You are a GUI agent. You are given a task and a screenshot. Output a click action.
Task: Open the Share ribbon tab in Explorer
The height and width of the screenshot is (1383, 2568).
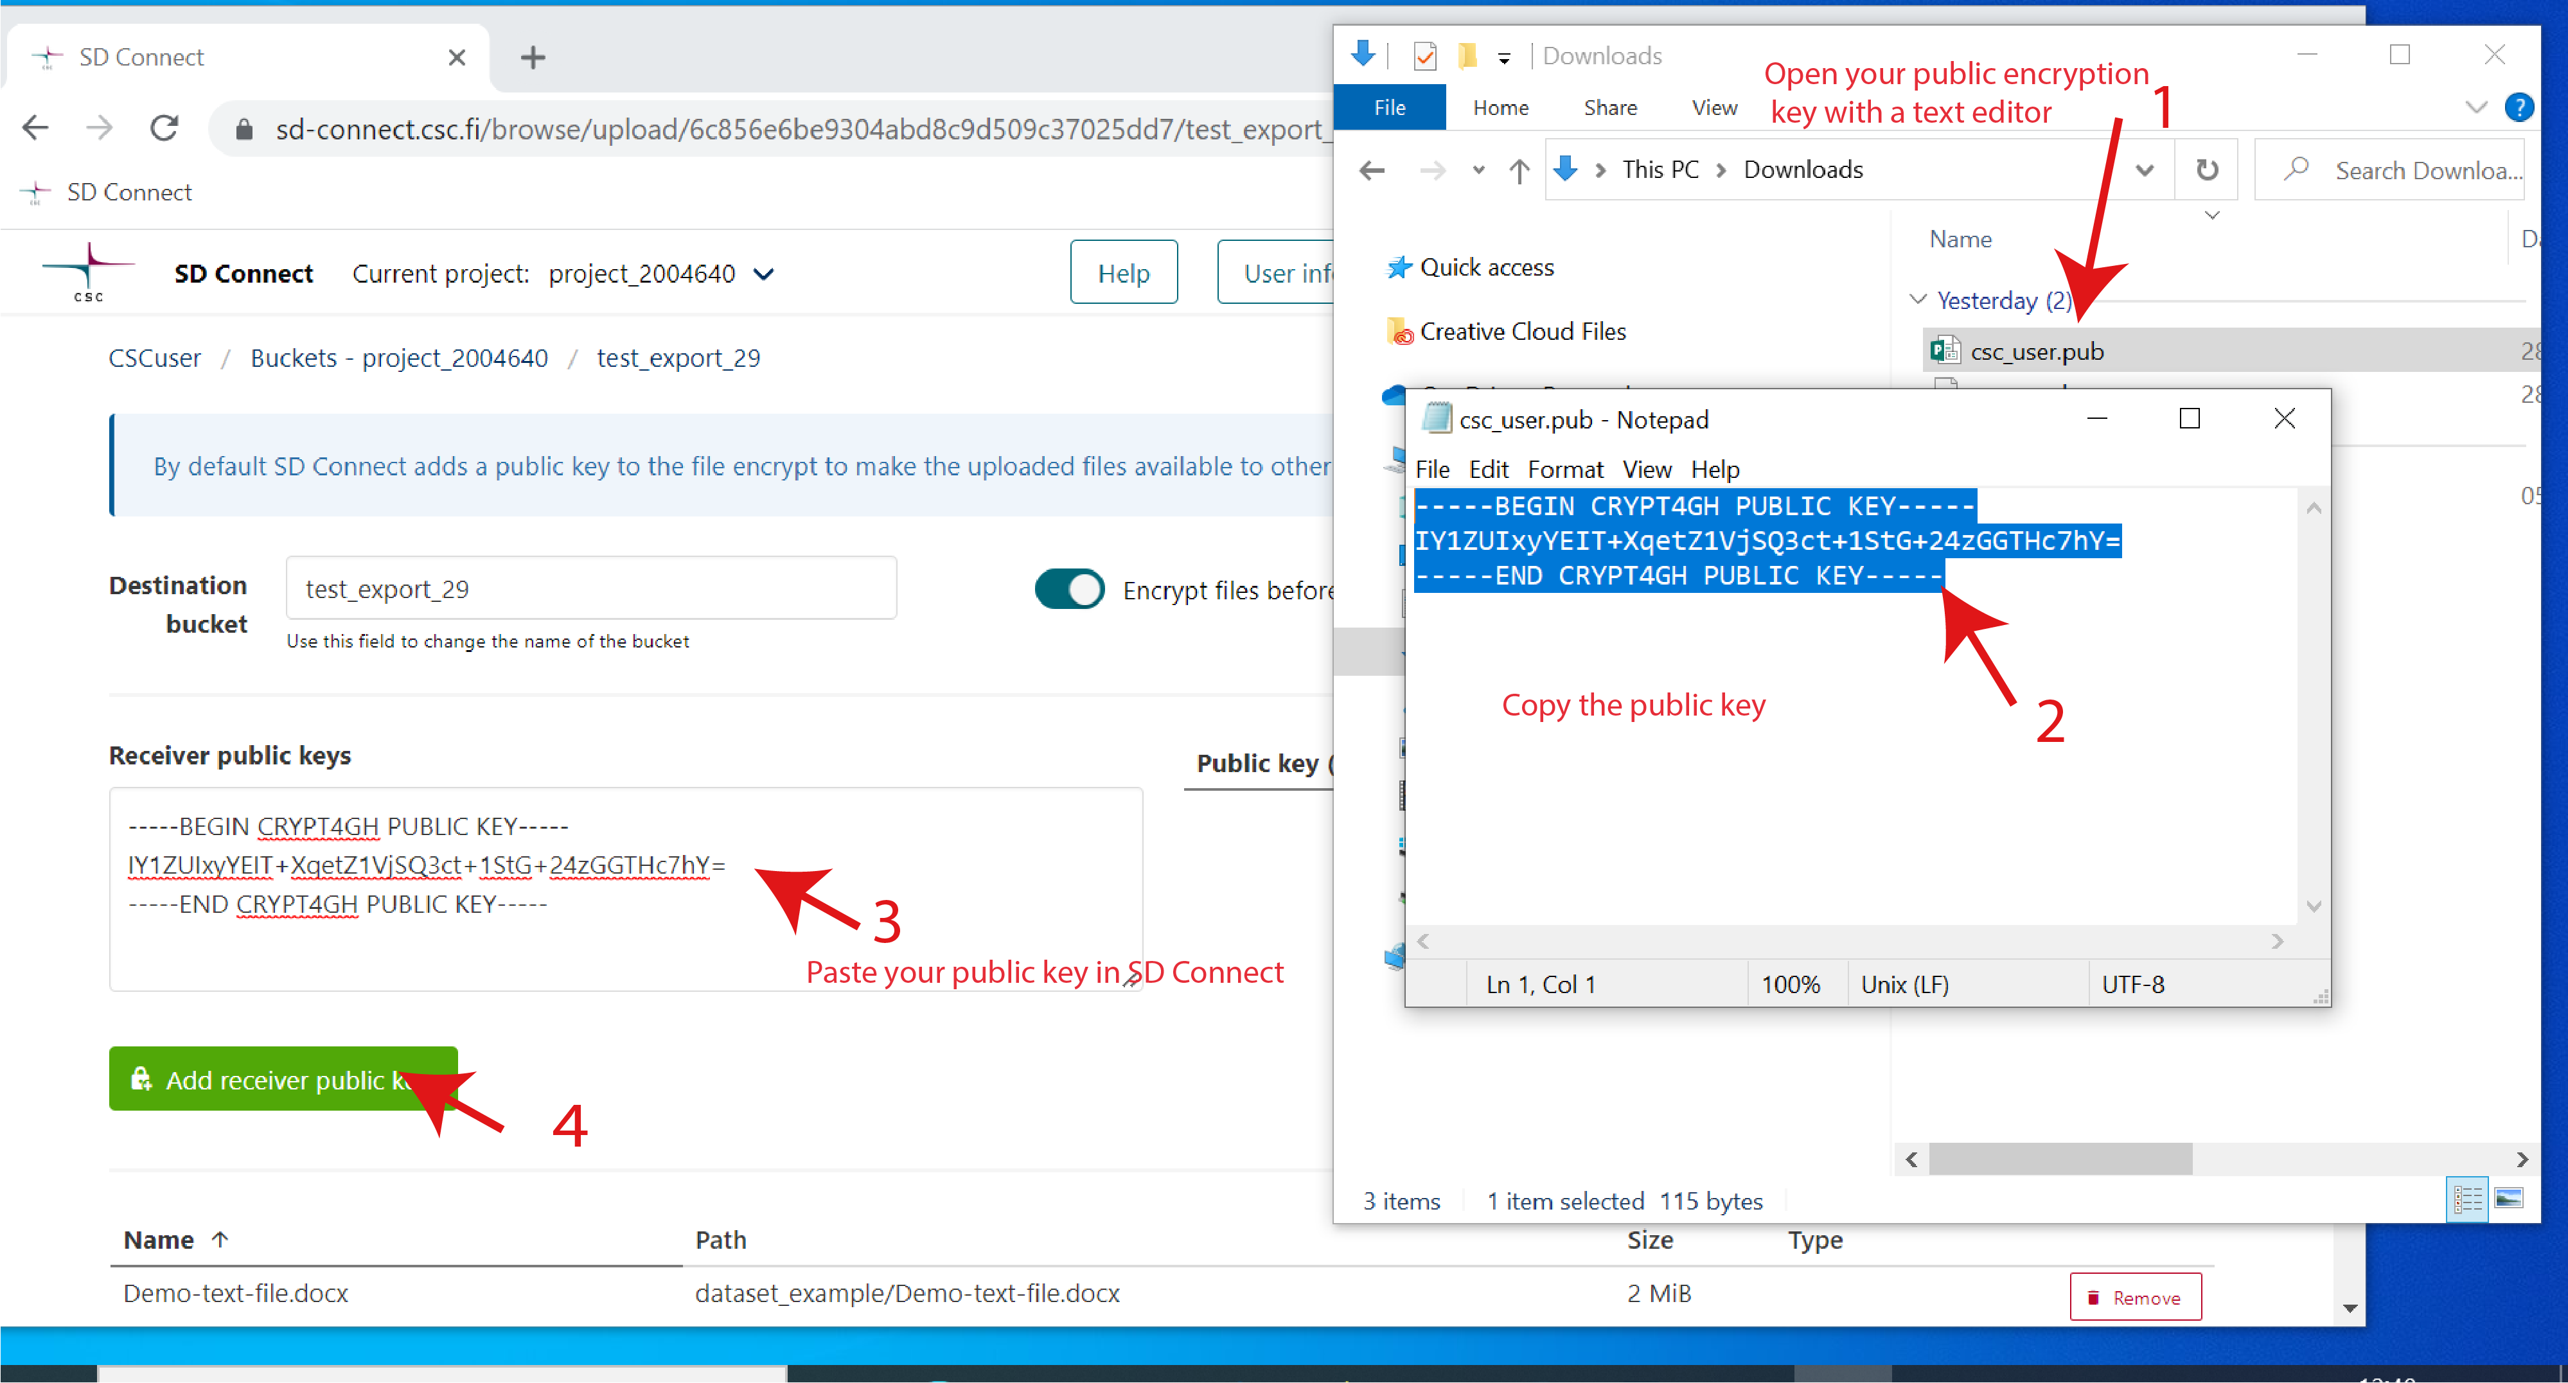point(1610,108)
